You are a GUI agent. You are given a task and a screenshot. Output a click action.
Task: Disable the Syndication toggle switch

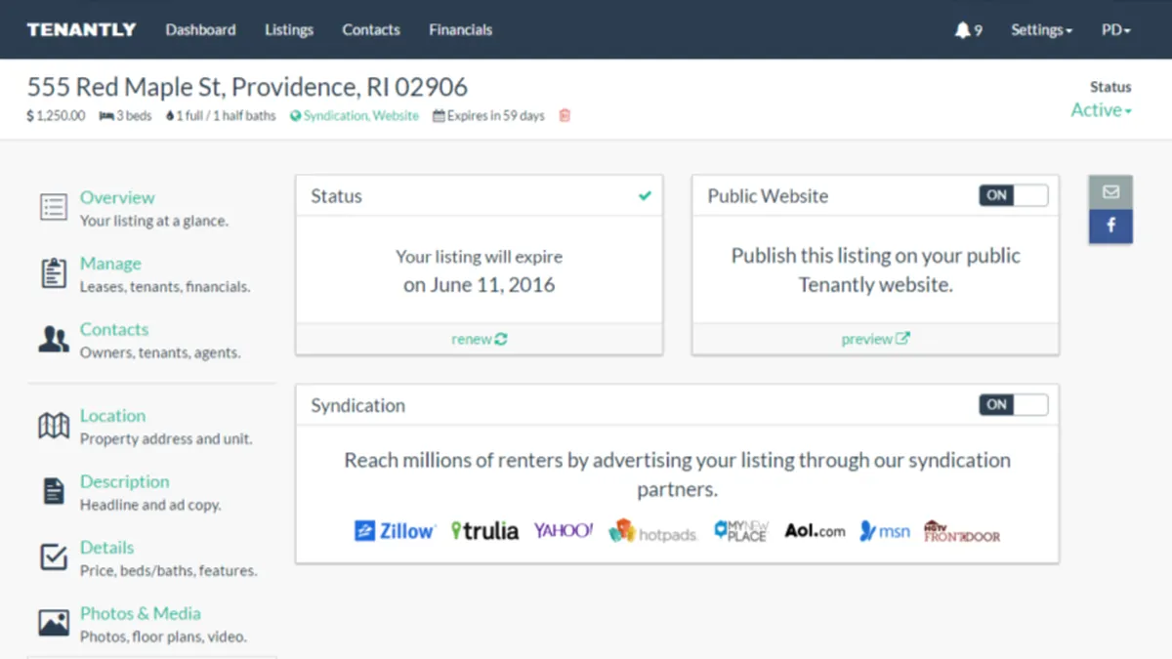point(1013,404)
